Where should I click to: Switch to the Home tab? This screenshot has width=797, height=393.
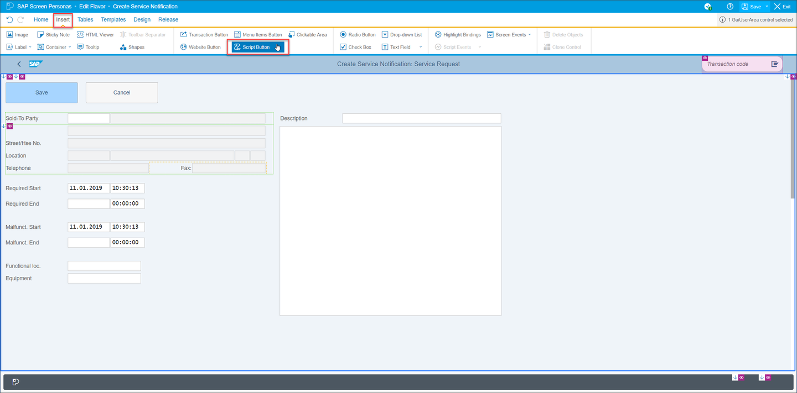point(41,19)
